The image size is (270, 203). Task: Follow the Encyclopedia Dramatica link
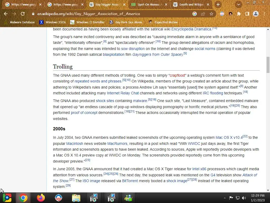tap(191, 29)
